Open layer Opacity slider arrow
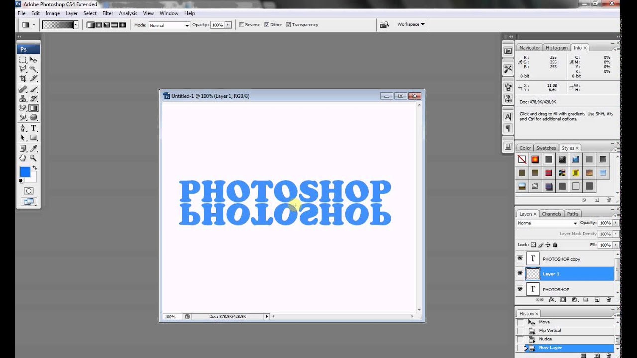Screen dimensions: 637x358 point(616,223)
